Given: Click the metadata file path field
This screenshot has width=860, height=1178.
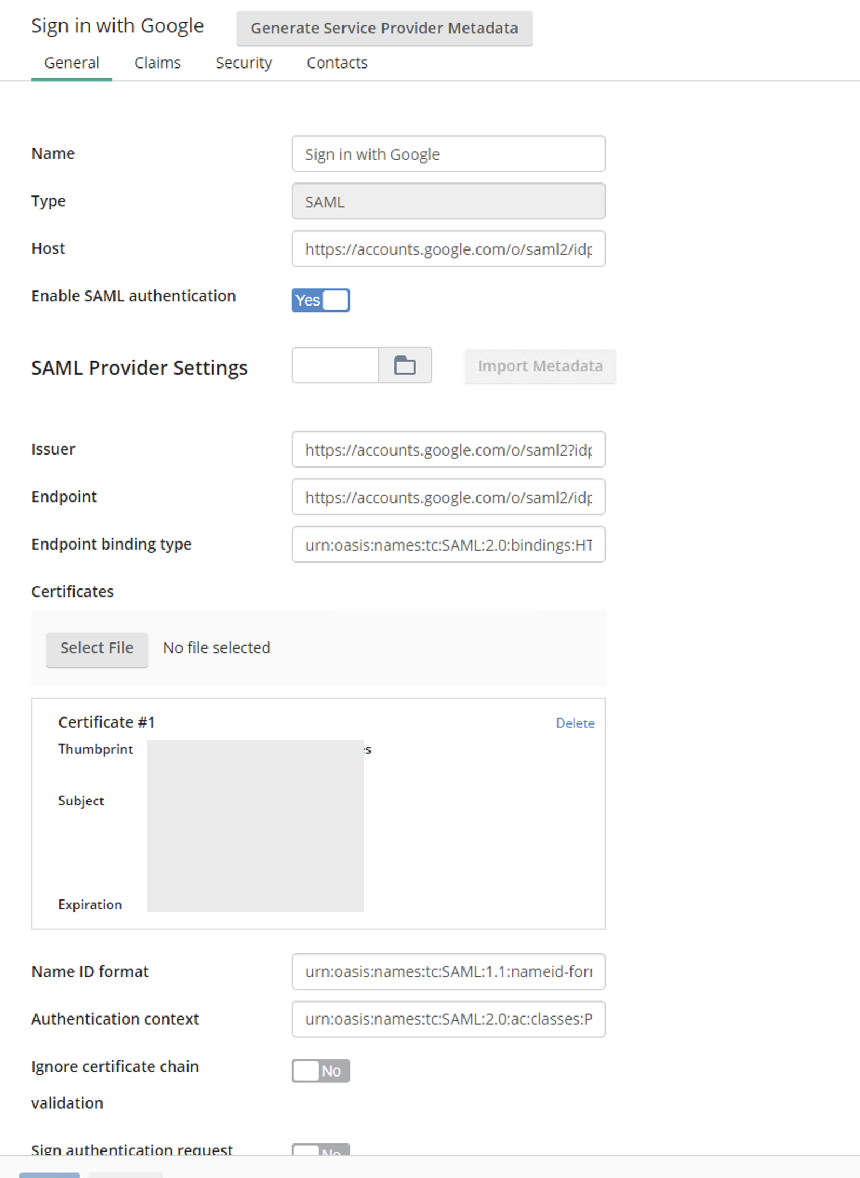Looking at the screenshot, I should 335,365.
